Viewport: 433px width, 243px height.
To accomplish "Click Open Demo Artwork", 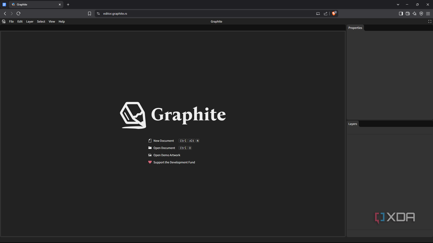I will coord(167,155).
